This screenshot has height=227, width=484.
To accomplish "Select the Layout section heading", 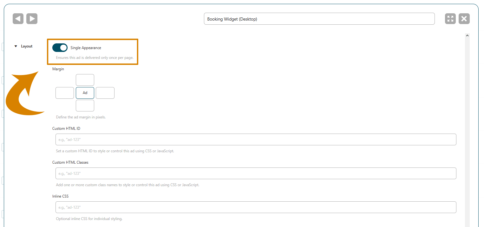I will tap(27, 46).
